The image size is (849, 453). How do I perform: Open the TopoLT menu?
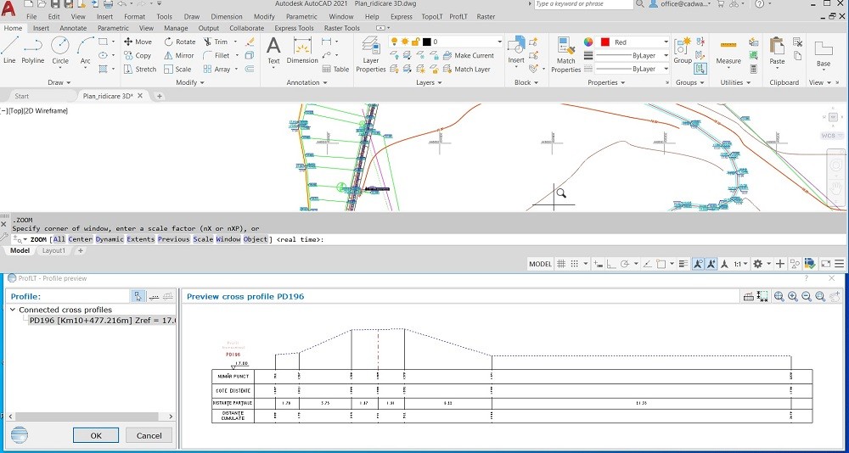click(433, 17)
